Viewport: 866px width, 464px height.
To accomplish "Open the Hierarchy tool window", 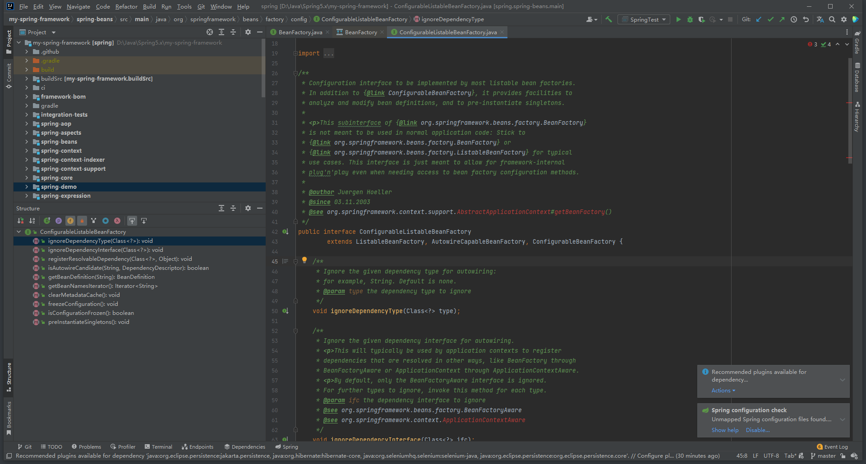I will [x=857, y=117].
